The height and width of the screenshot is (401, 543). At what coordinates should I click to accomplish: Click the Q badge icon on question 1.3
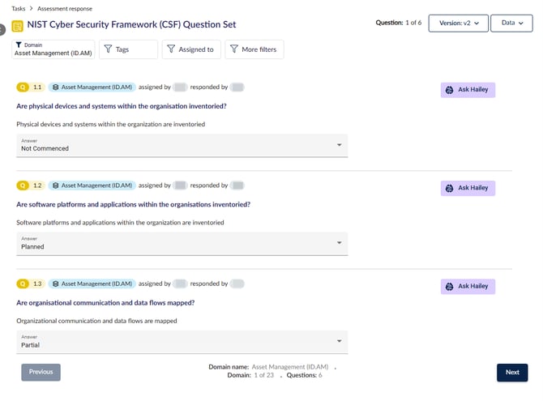(x=23, y=284)
